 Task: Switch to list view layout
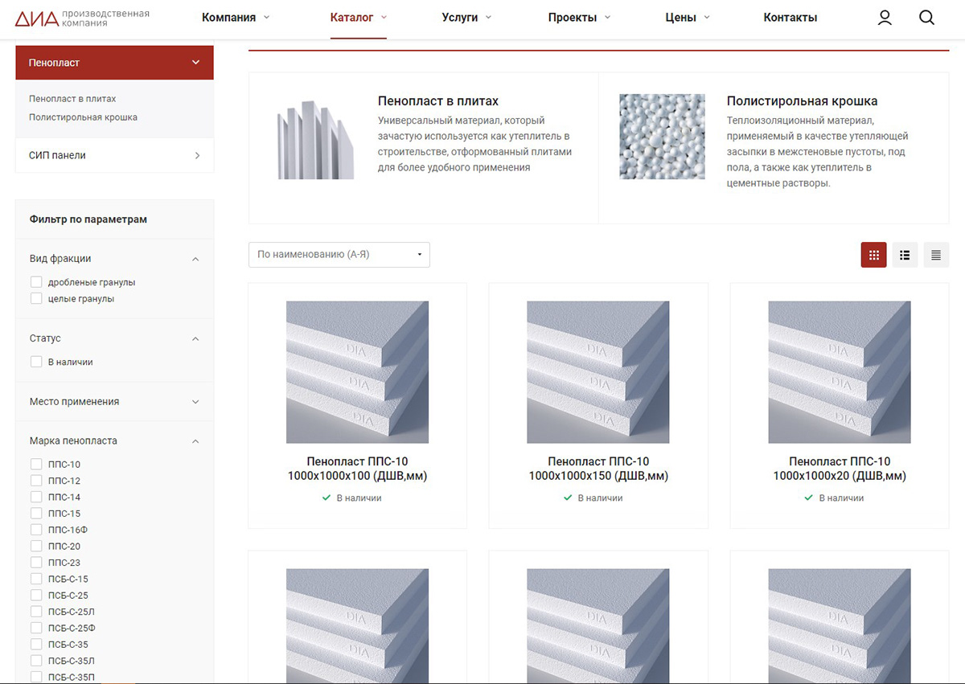coord(905,255)
